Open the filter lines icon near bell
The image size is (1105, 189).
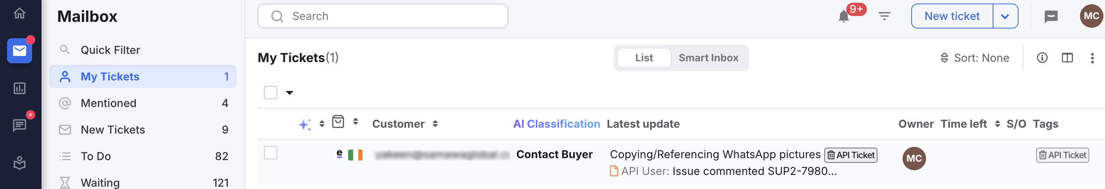pyautogui.click(x=884, y=16)
